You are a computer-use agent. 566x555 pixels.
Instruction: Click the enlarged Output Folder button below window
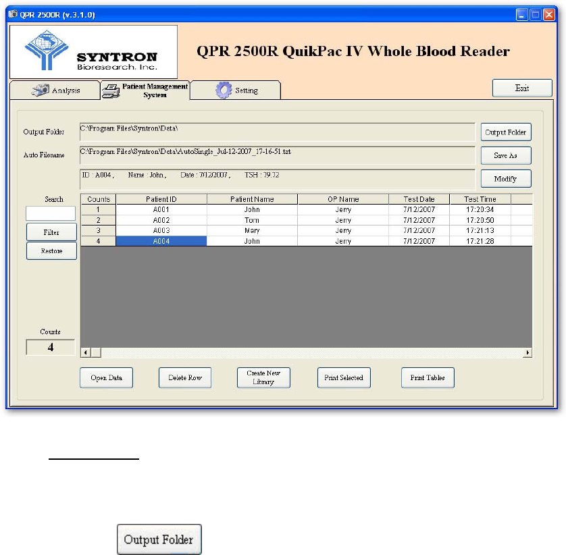[x=159, y=539]
